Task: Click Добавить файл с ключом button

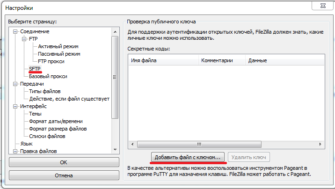Action: (x=188, y=157)
